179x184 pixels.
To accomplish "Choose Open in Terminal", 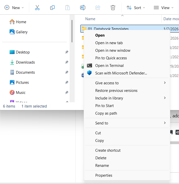I will pyautogui.click(x=109, y=66).
